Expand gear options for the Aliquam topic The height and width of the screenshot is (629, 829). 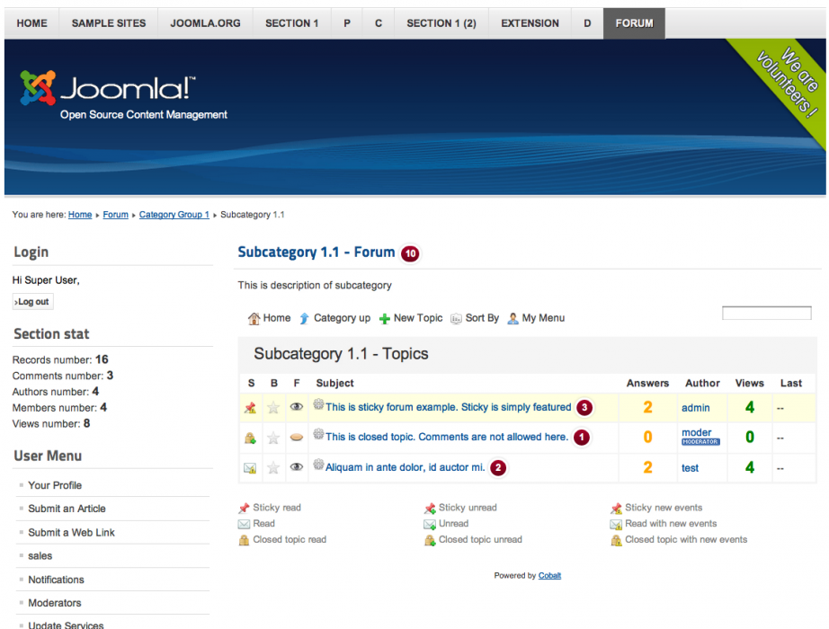[318, 465]
